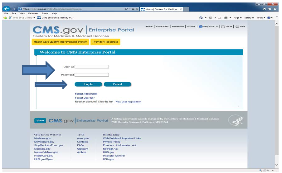Open the Page dropdown in command bar
282x173 pixels.
click(x=237, y=18)
